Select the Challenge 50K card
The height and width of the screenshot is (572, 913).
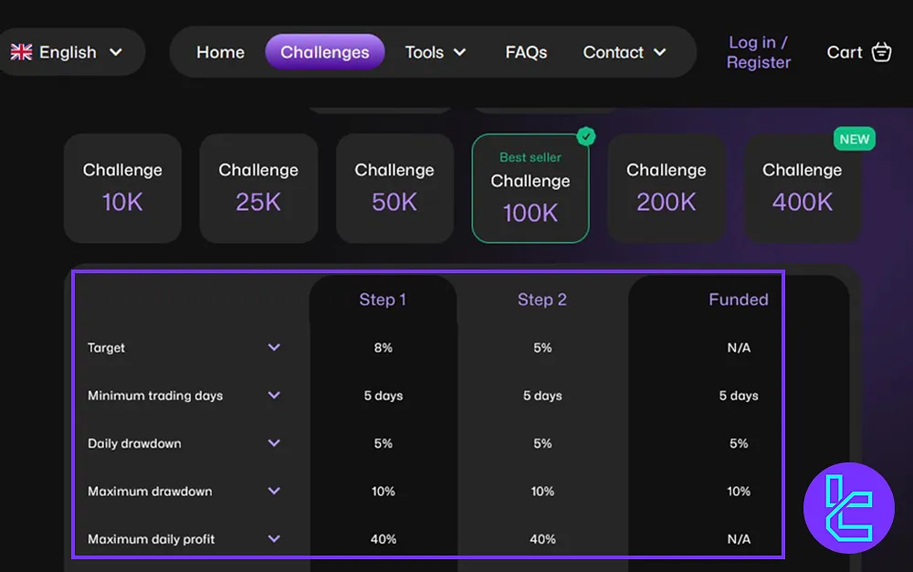(x=394, y=188)
